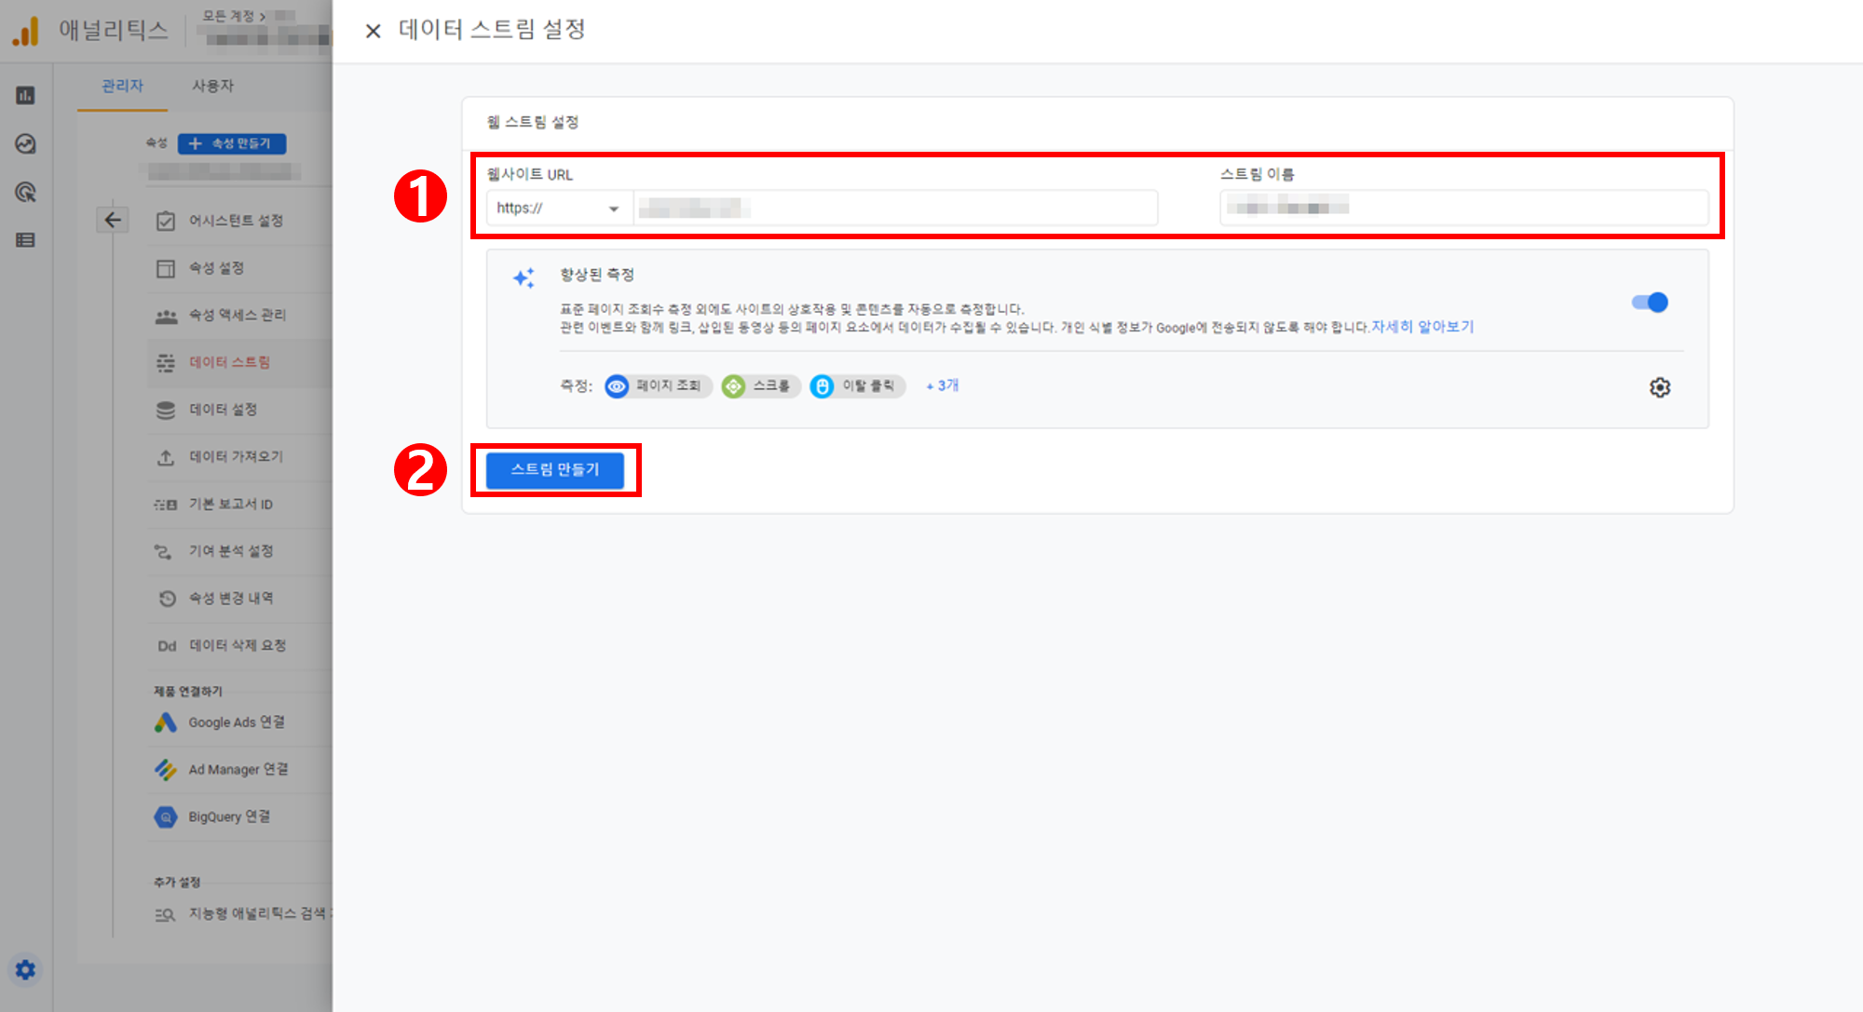1863x1012 pixels.
Task: Open the 자세히 알아보기 link
Action: pos(1422,327)
